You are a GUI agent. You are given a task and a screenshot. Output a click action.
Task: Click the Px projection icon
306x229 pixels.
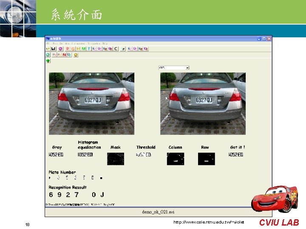(59, 55)
